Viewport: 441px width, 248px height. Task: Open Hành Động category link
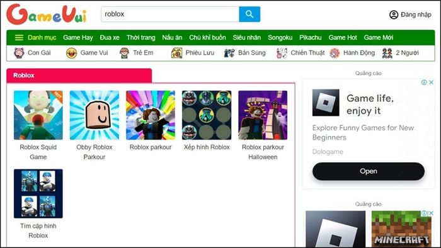(x=359, y=53)
